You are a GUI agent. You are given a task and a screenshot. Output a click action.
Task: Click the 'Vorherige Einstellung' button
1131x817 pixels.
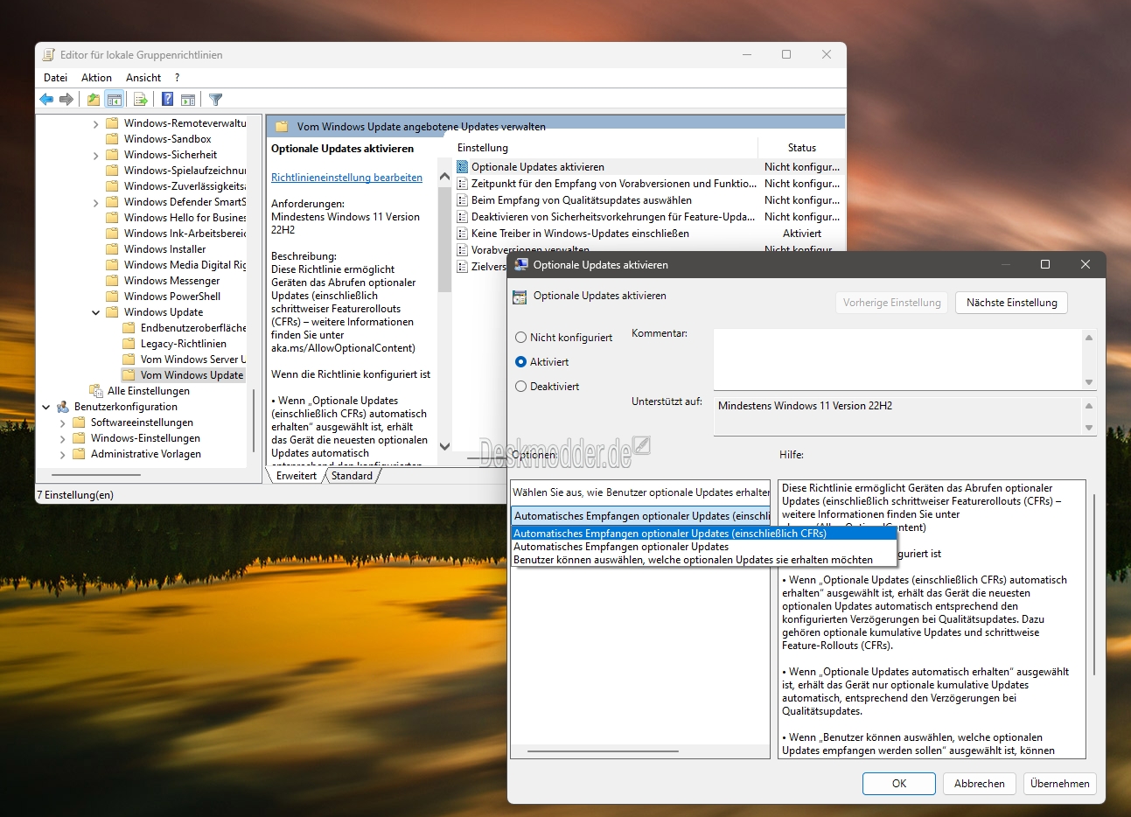(x=892, y=303)
